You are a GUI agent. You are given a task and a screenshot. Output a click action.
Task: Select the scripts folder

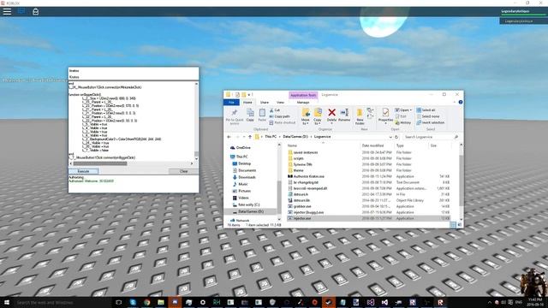coord(299,158)
